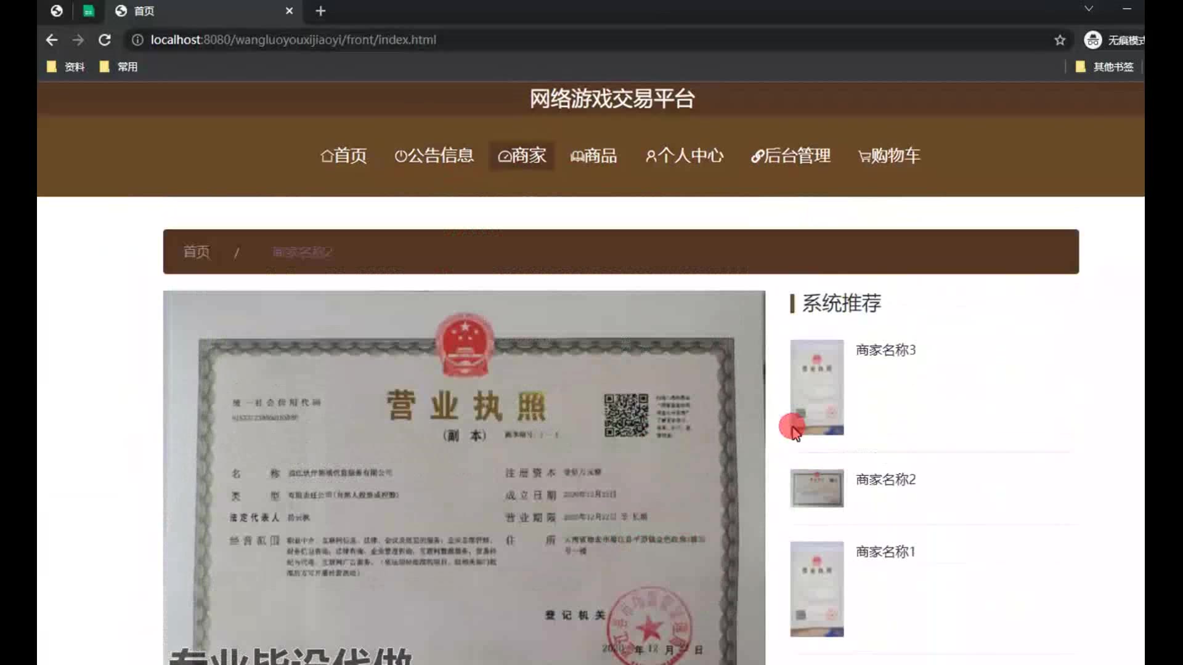Select the 首页 browser tab

(203, 11)
